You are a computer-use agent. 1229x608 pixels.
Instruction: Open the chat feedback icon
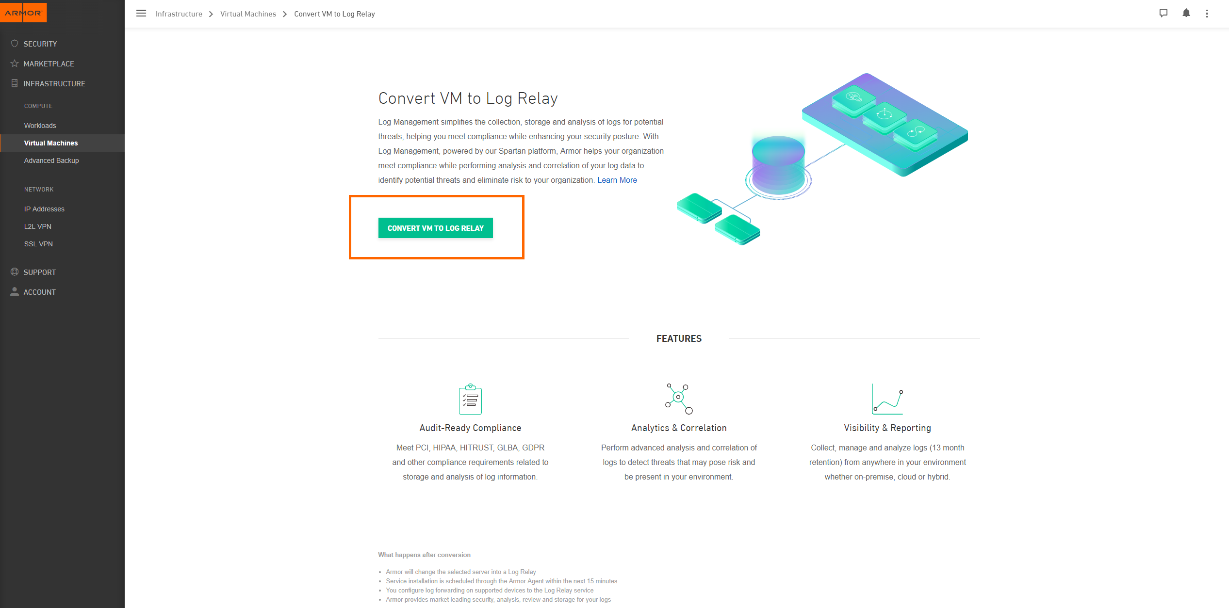coord(1163,14)
